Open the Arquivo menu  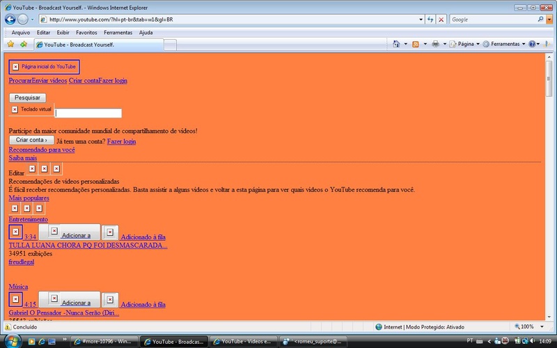[x=21, y=33]
